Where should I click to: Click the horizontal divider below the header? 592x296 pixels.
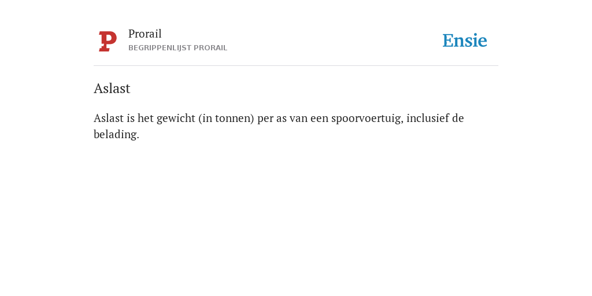pyautogui.click(x=296, y=66)
